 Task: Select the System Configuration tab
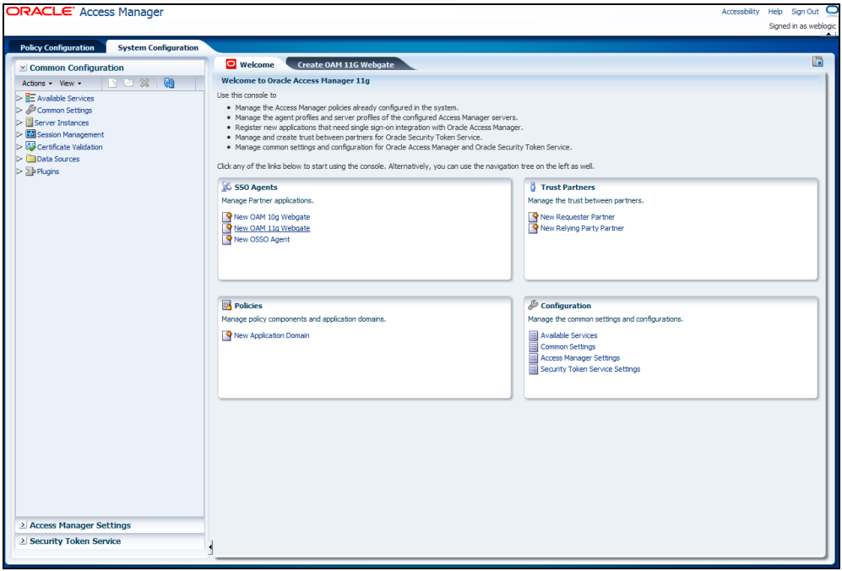point(158,48)
